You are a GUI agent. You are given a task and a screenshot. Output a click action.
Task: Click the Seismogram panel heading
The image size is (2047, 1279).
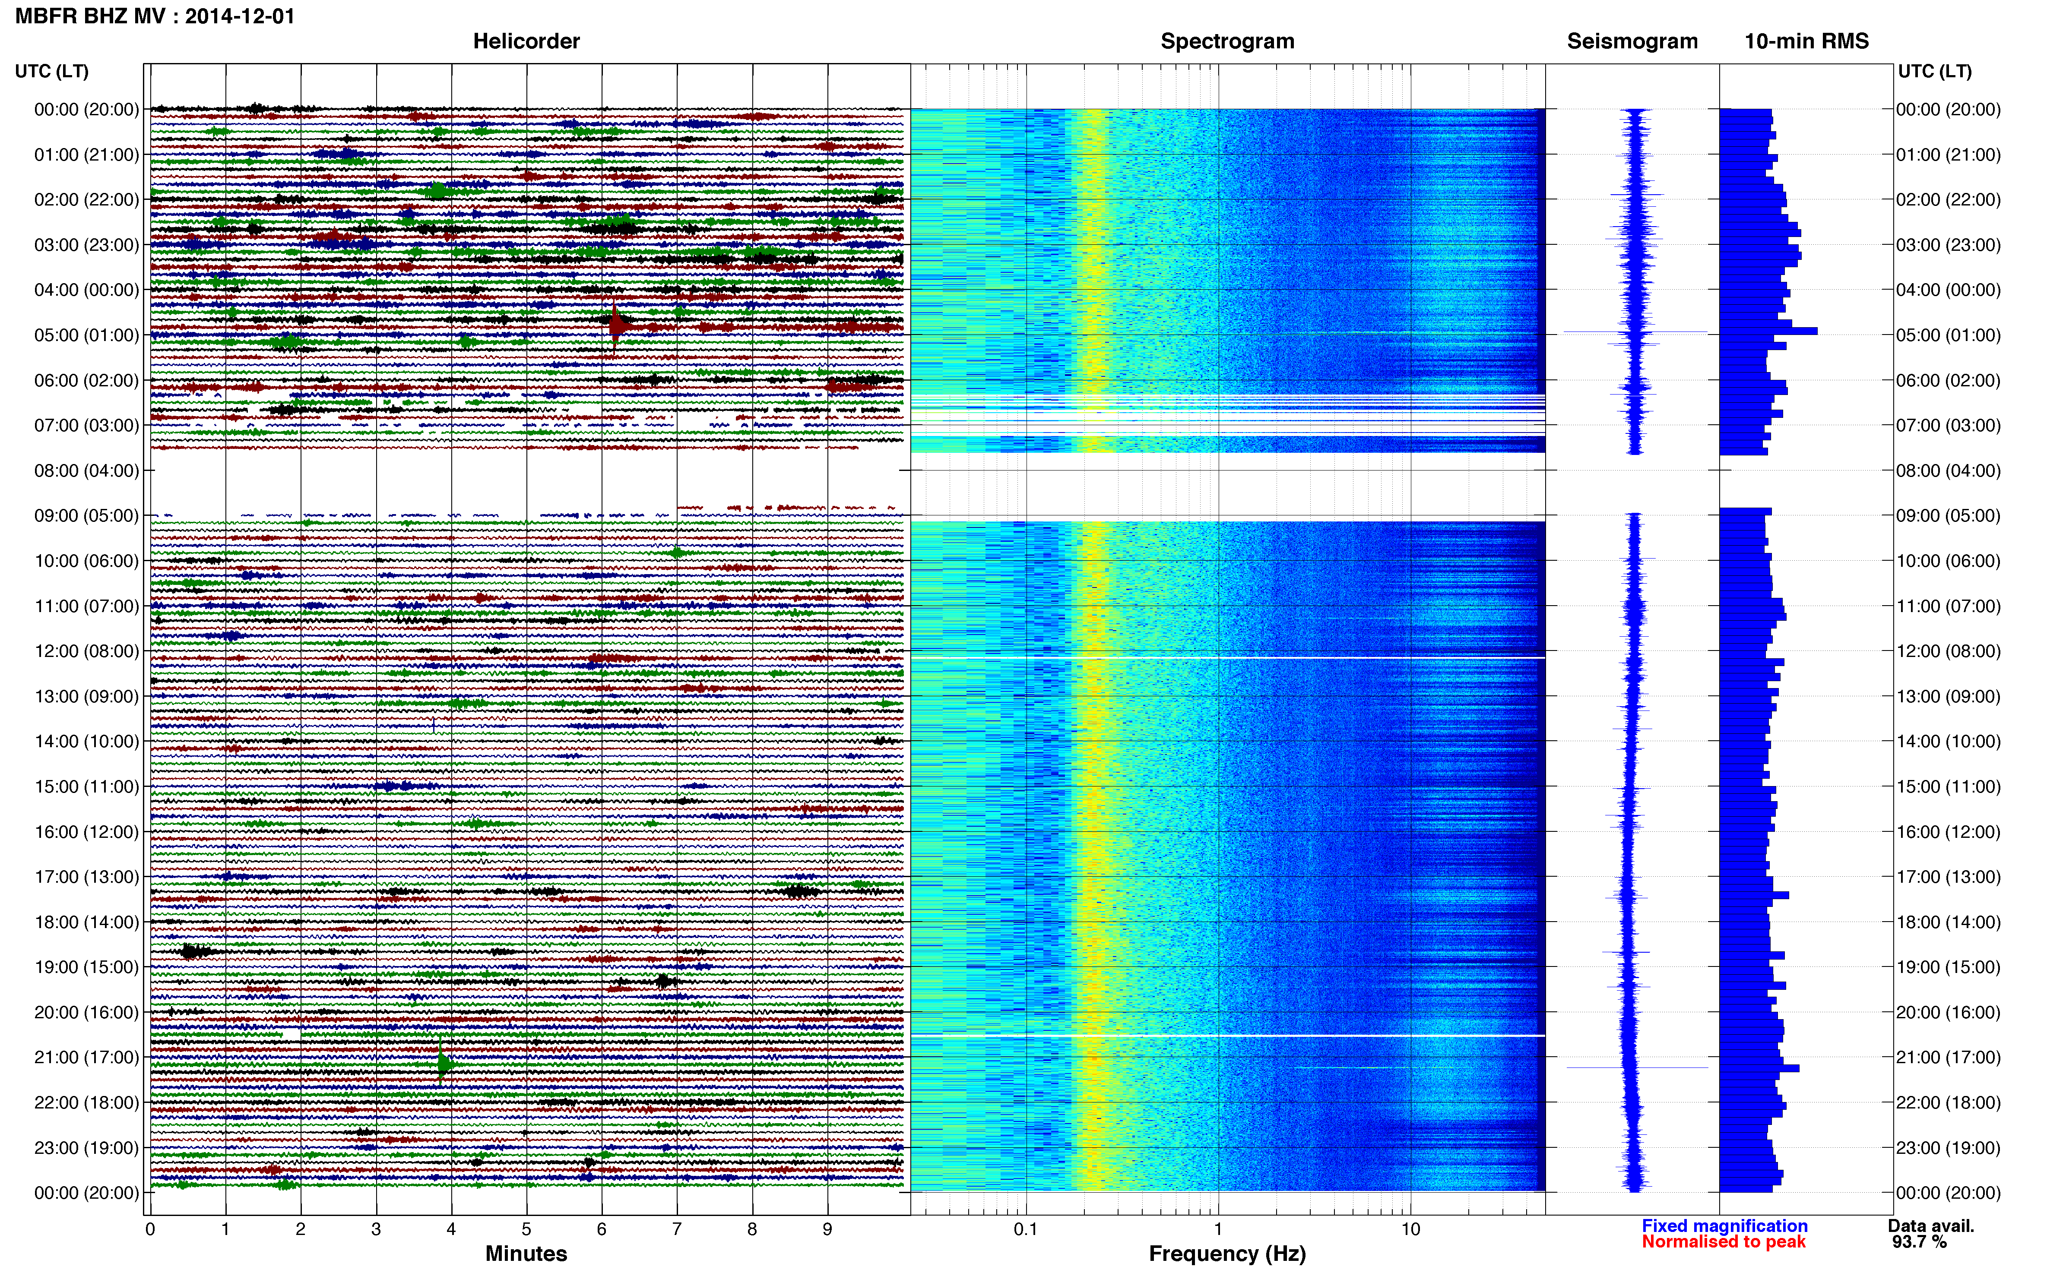tap(1632, 41)
